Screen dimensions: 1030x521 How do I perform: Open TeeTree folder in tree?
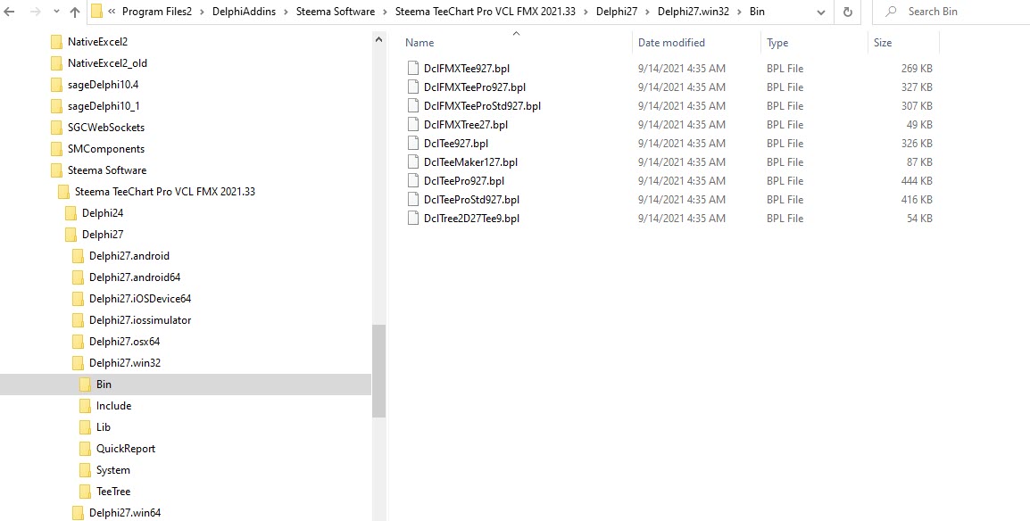point(113,492)
